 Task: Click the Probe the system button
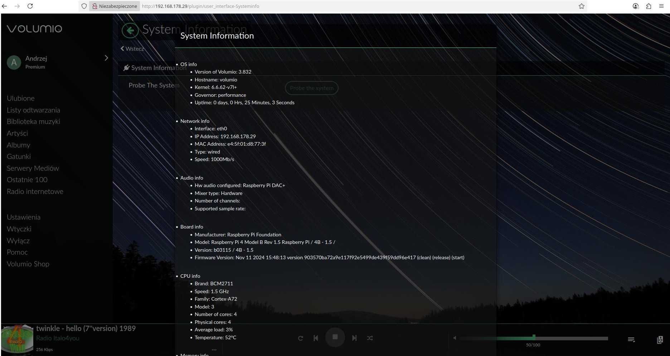click(311, 88)
